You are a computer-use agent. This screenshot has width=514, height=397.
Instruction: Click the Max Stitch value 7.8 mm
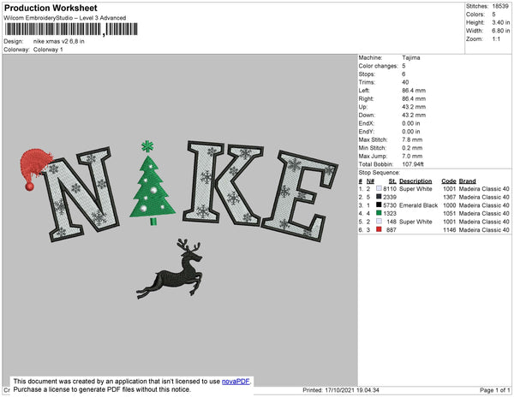tap(412, 139)
